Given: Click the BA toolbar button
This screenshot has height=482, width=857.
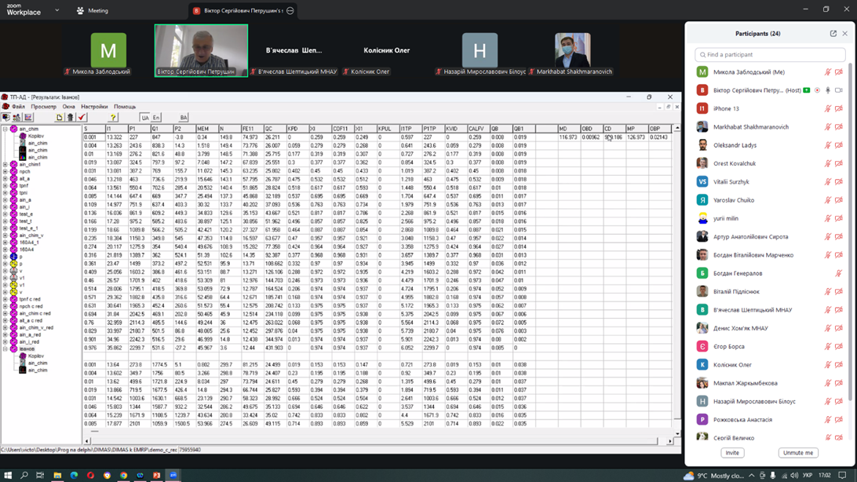Looking at the screenshot, I should point(183,118).
